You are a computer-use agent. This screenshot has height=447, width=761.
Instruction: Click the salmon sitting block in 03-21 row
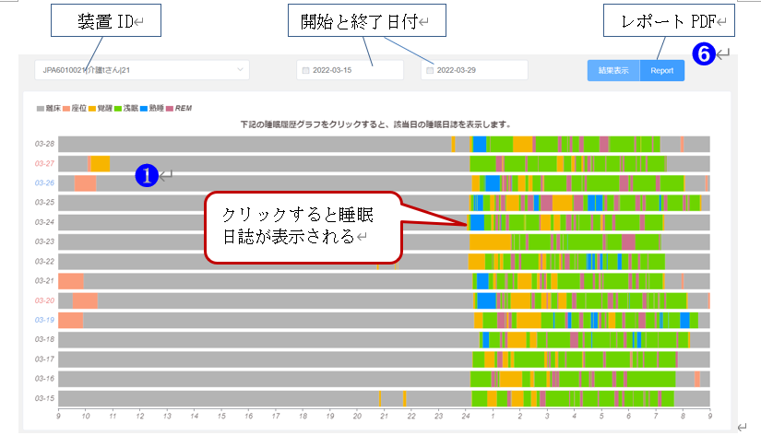[x=71, y=281]
